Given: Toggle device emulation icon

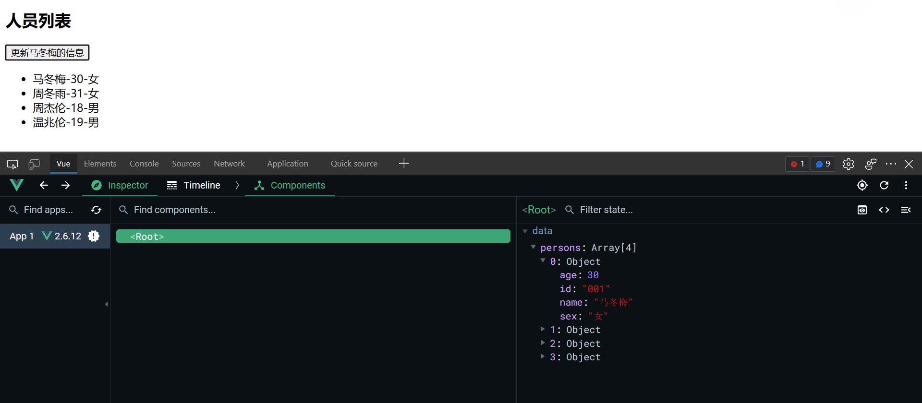Looking at the screenshot, I should pos(34,164).
